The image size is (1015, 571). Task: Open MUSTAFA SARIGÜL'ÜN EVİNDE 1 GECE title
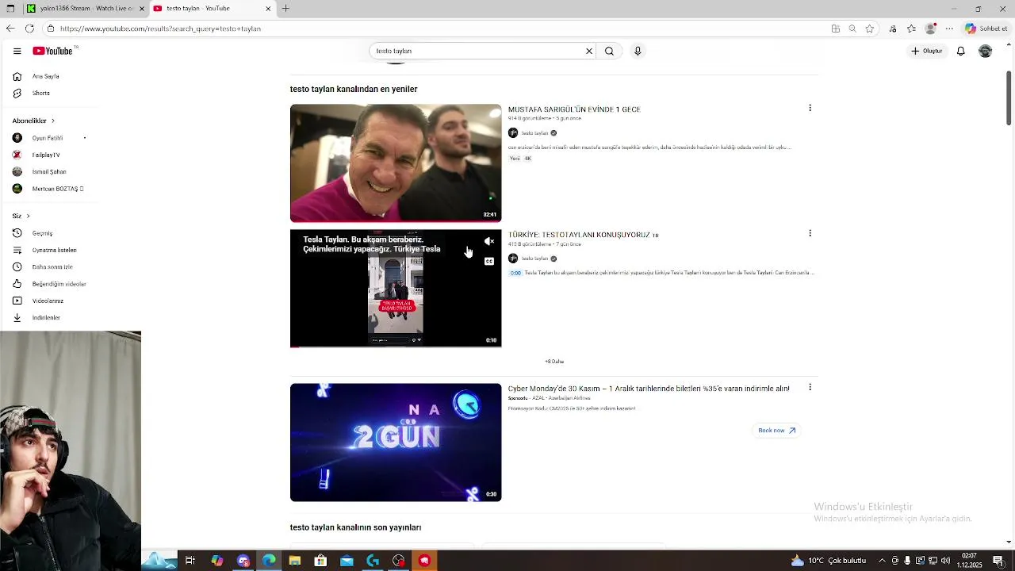point(574,109)
